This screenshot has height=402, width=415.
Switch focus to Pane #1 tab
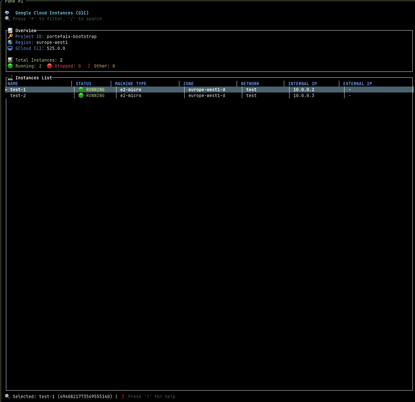coord(14,2)
